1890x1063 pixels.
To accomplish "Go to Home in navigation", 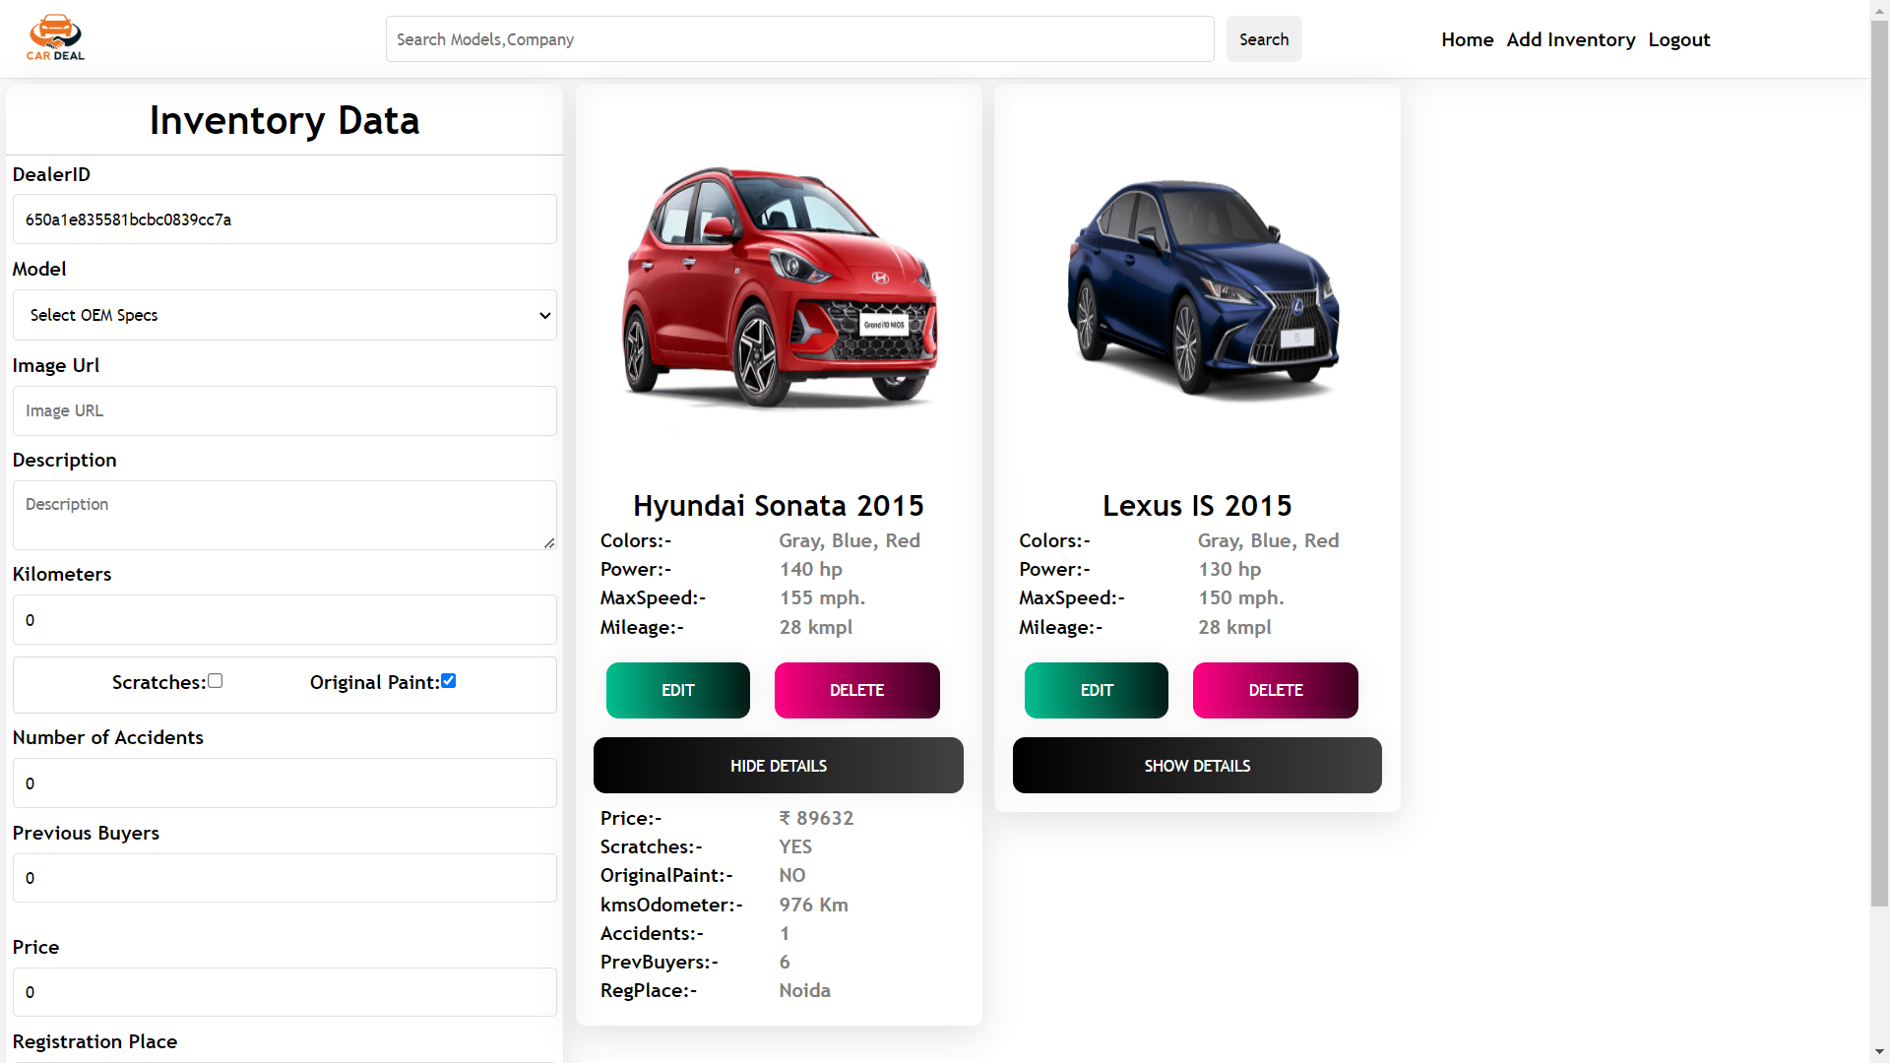I will (1467, 39).
